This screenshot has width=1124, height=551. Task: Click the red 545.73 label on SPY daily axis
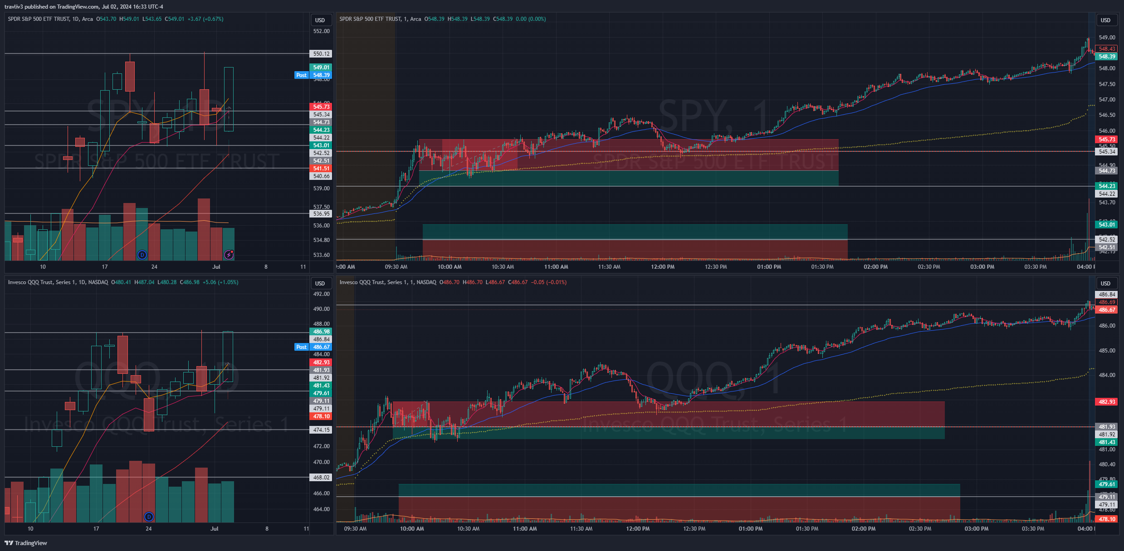coord(321,107)
